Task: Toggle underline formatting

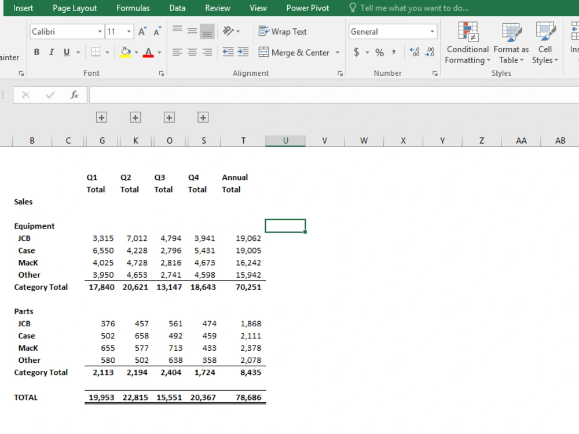Action: click(x=67, y=52)
